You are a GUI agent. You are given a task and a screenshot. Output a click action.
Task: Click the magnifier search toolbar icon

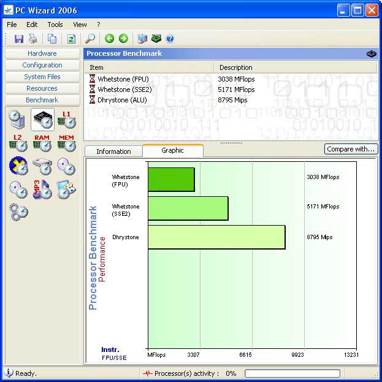(x=90, y=39)
